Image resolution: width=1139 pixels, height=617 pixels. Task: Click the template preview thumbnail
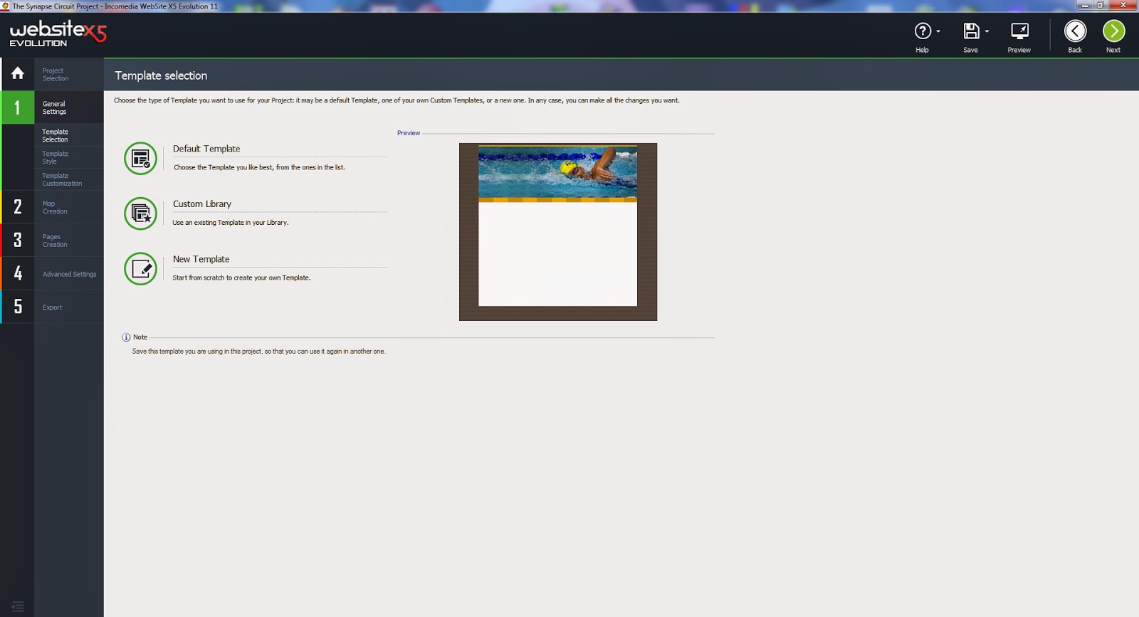[x=558, y=232]
